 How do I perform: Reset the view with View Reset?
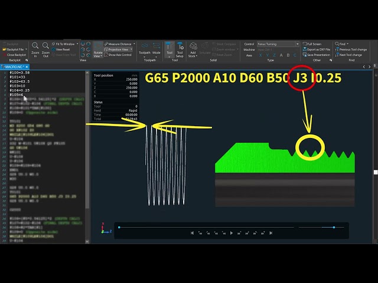click(61, 50)
